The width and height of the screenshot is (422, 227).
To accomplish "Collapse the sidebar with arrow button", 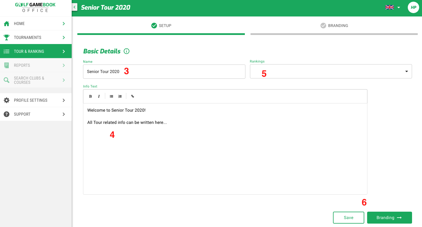I will 75,7.
